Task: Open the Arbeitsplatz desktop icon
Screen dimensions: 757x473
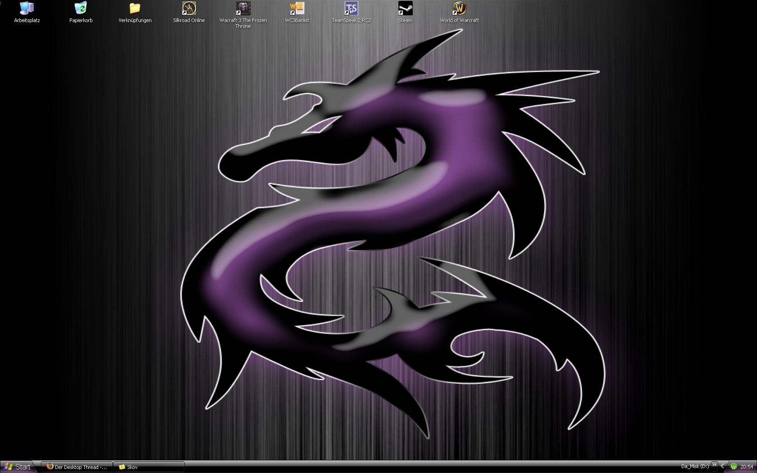Action: point(27,8)
